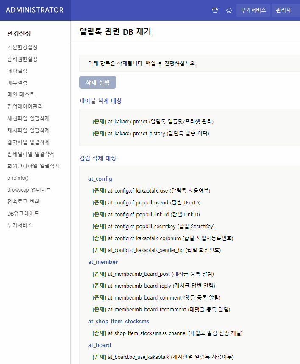Open 팝업레이어관리 menu entry
Screen dimensions: 300x364
(x=25, y=106)
